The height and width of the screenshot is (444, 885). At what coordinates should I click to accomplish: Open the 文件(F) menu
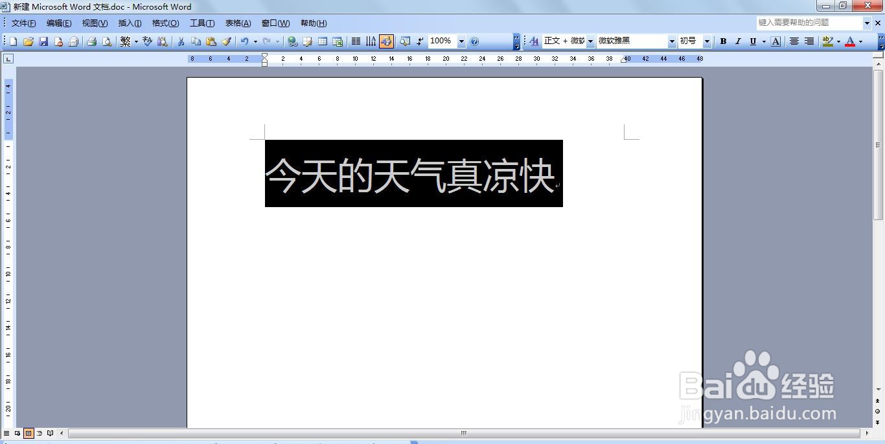point(24,23)
